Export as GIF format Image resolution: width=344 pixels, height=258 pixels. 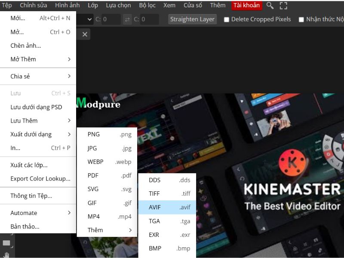(x=107, y=203)
